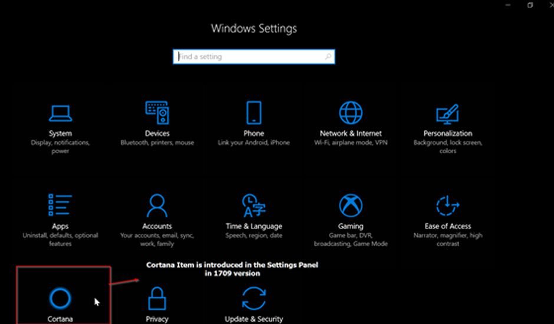Image resolution: width=554 pixels, height=324 pixels.
Task: Open the Ease of Access icon
Action: [448, 205]
